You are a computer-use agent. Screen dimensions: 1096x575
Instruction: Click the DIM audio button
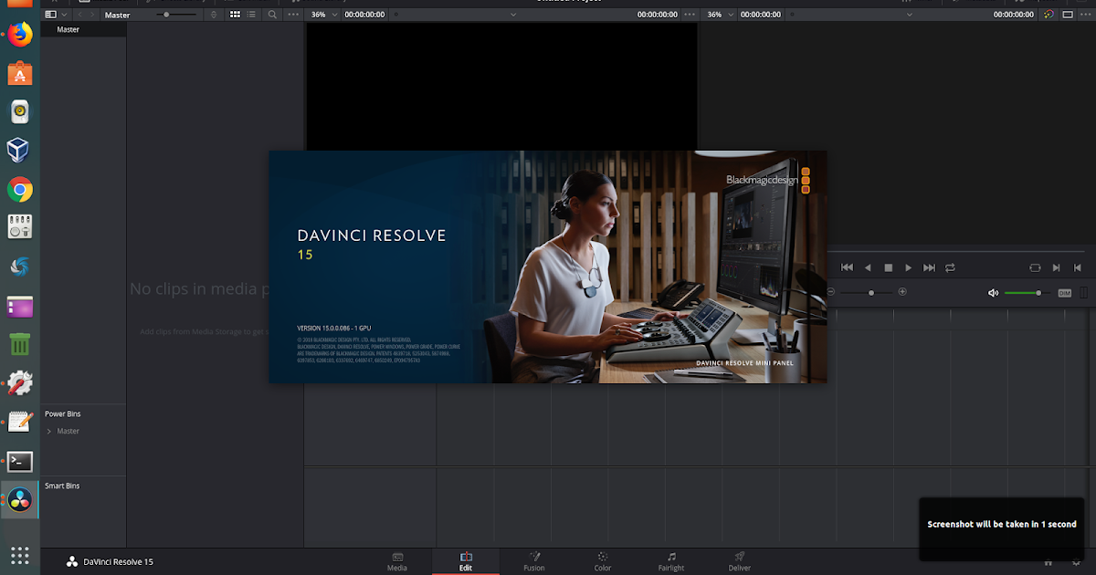click(1063, 292)
